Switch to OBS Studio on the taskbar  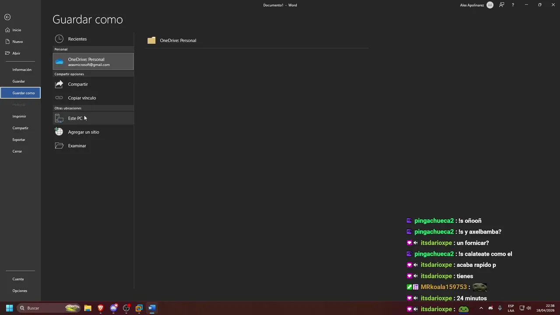[126, 308]
